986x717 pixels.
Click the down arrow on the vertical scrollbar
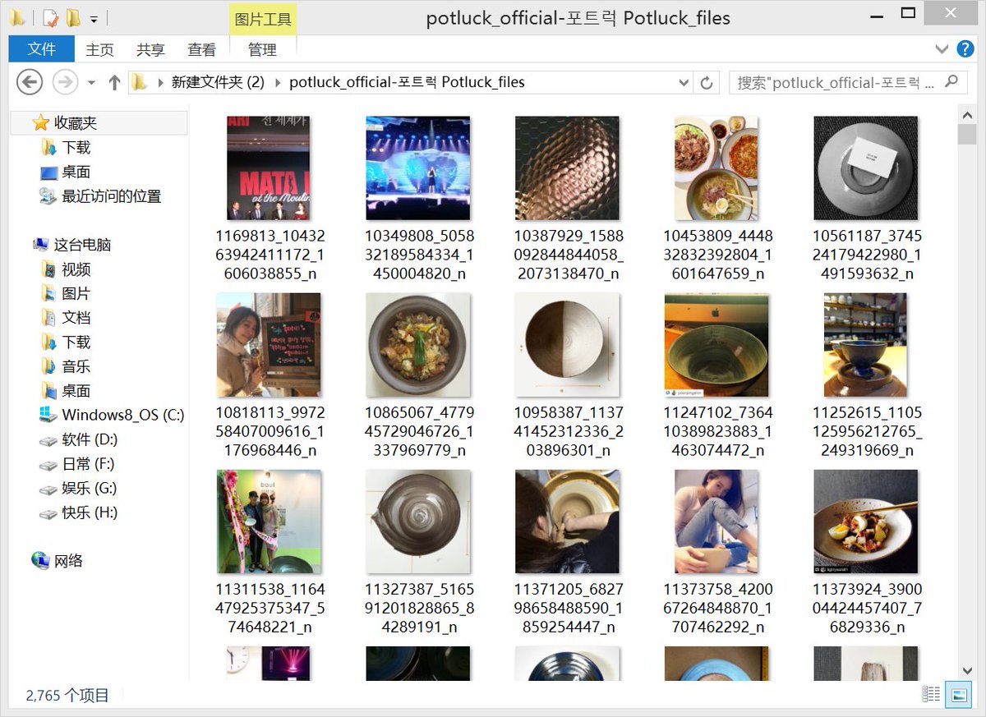(966, 670)
